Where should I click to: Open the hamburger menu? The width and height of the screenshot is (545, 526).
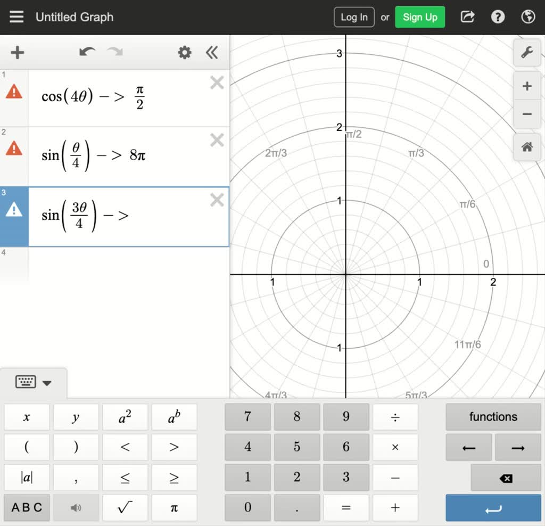coord(16,17)
